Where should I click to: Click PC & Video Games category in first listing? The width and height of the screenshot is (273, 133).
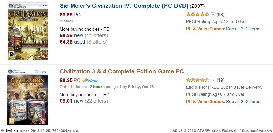tap(205, 29)
